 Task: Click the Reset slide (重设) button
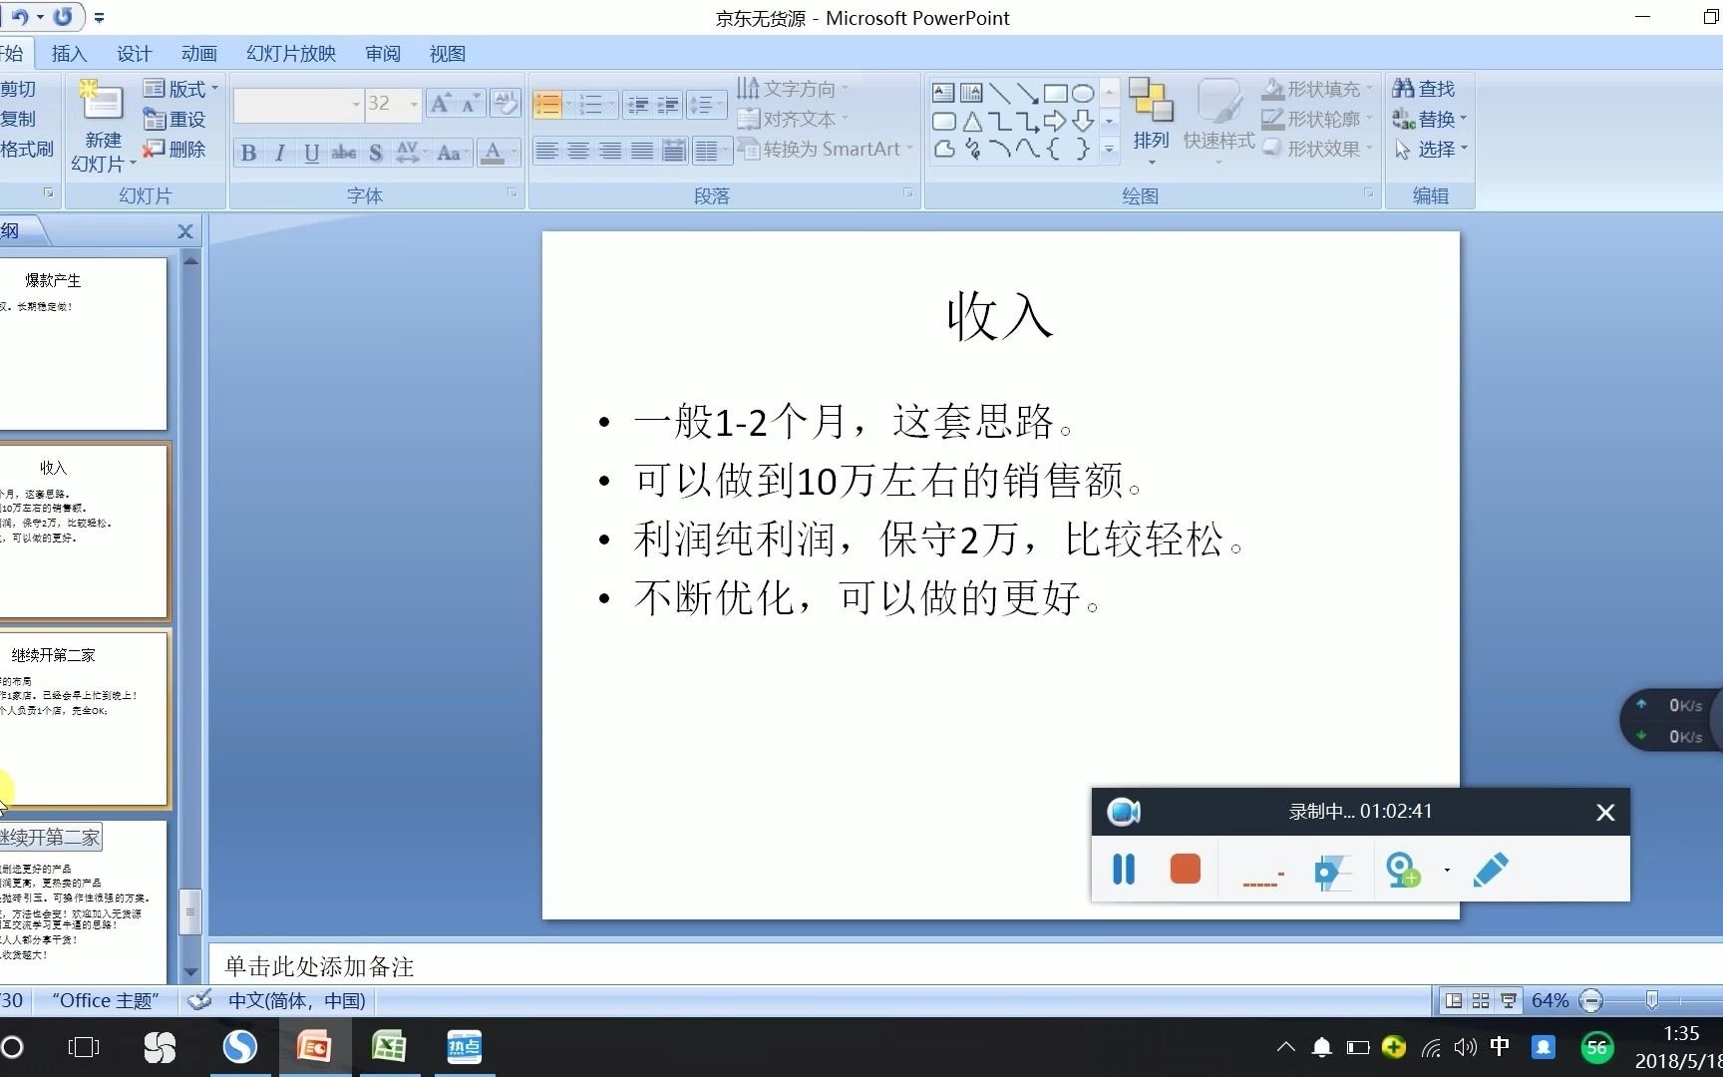pyautogui.click(x=174, y=119)
